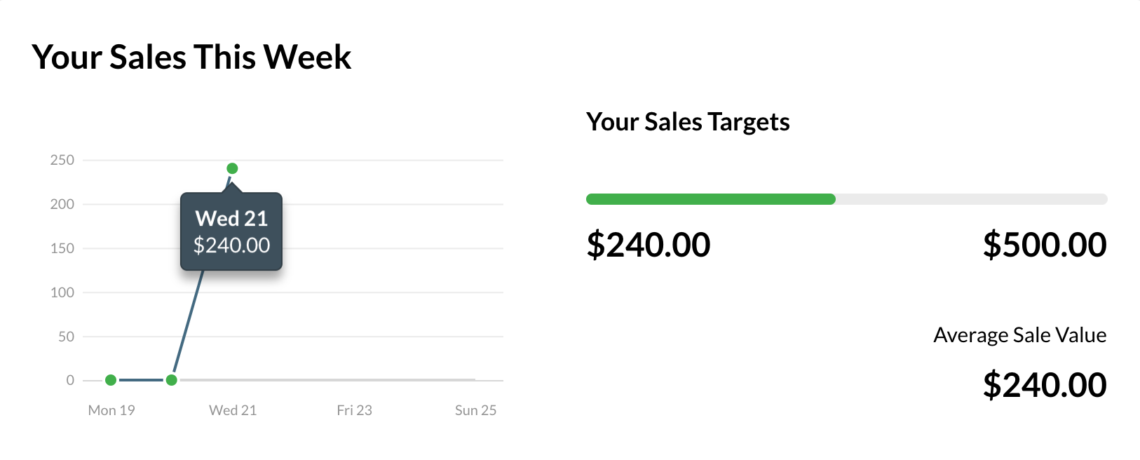Image resolution: width=1140 pixels, height=460 pixels.
Task: Click the $500.00 sales target amount
Action: point(1044,245)
